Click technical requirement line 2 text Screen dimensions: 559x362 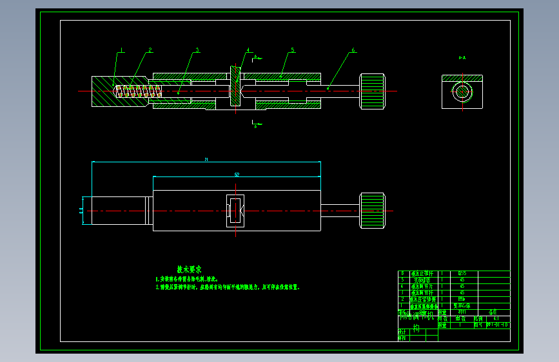tap(228, 287)
